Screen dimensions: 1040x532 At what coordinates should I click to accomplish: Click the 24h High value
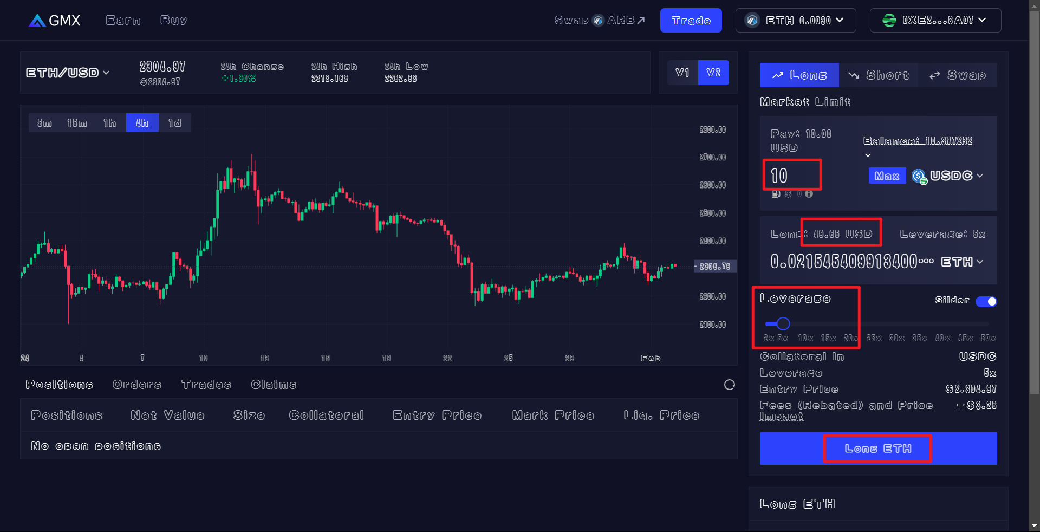coord(329,79)
